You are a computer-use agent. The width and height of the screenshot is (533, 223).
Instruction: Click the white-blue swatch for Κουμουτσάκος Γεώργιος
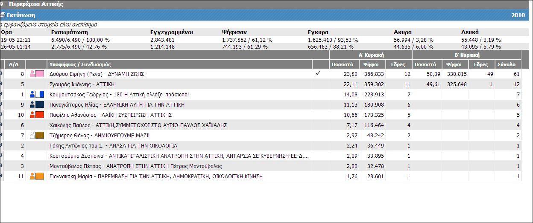pyautogui.click(x=40, y=94)
